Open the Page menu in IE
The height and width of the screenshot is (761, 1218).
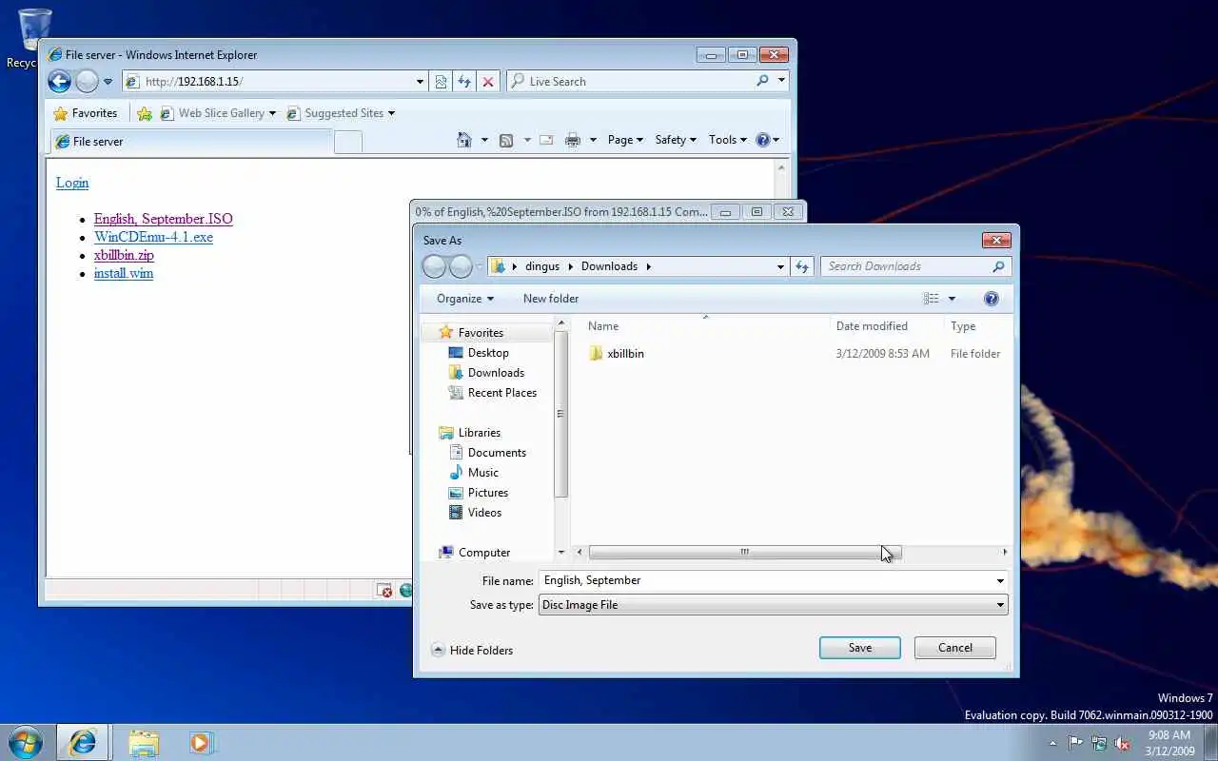tap(625, 140)
